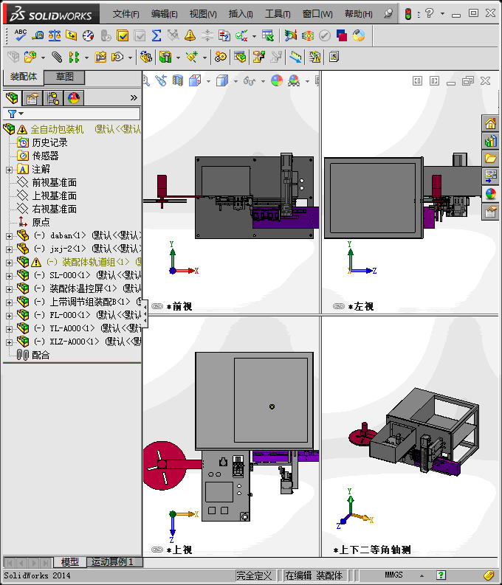Open the File Explorer folder pane icon
Viewport: 502px width, 585px height.
pos(490,159)
